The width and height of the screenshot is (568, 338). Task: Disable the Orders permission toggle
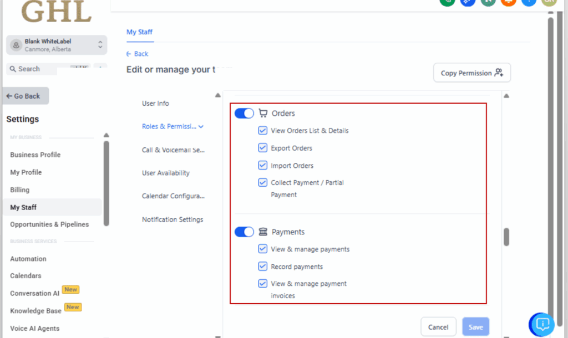244,113
